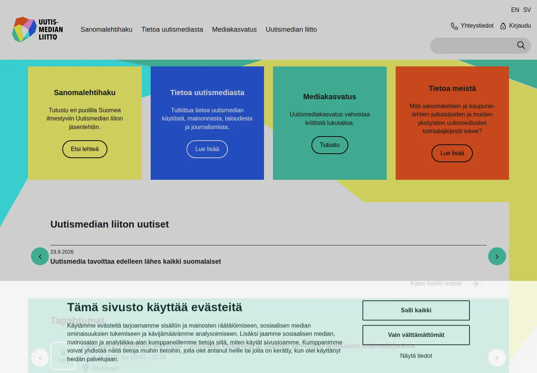Click the Tietoa meistä card heading
This screenshot has height=373, width=537.
coord(452,88)
